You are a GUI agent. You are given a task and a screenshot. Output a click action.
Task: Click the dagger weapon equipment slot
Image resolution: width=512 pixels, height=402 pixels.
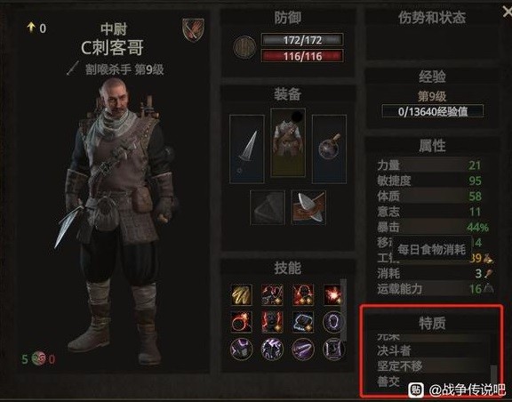[247, 149]
